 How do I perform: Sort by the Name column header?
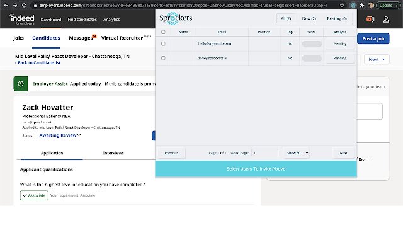[183, 32]
